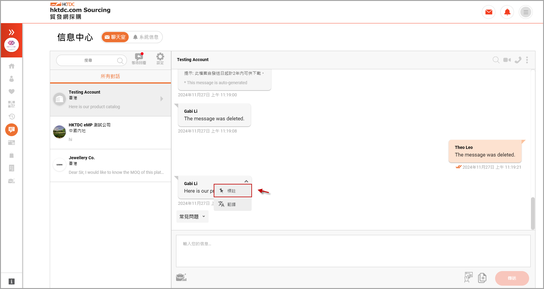Click the 輸入您的信息 message input box

(353, 251)
